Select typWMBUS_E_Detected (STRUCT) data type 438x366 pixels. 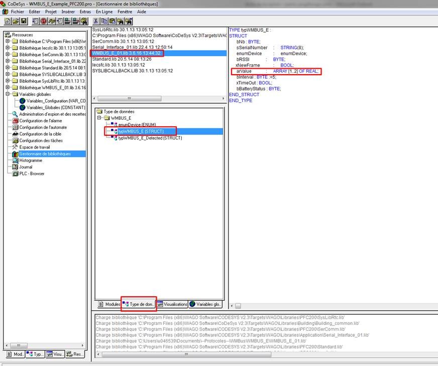(x=150, y=137)
